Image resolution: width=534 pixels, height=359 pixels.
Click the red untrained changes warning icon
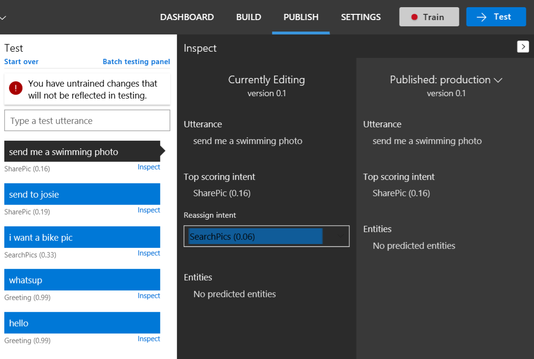(x=16, y=88)
